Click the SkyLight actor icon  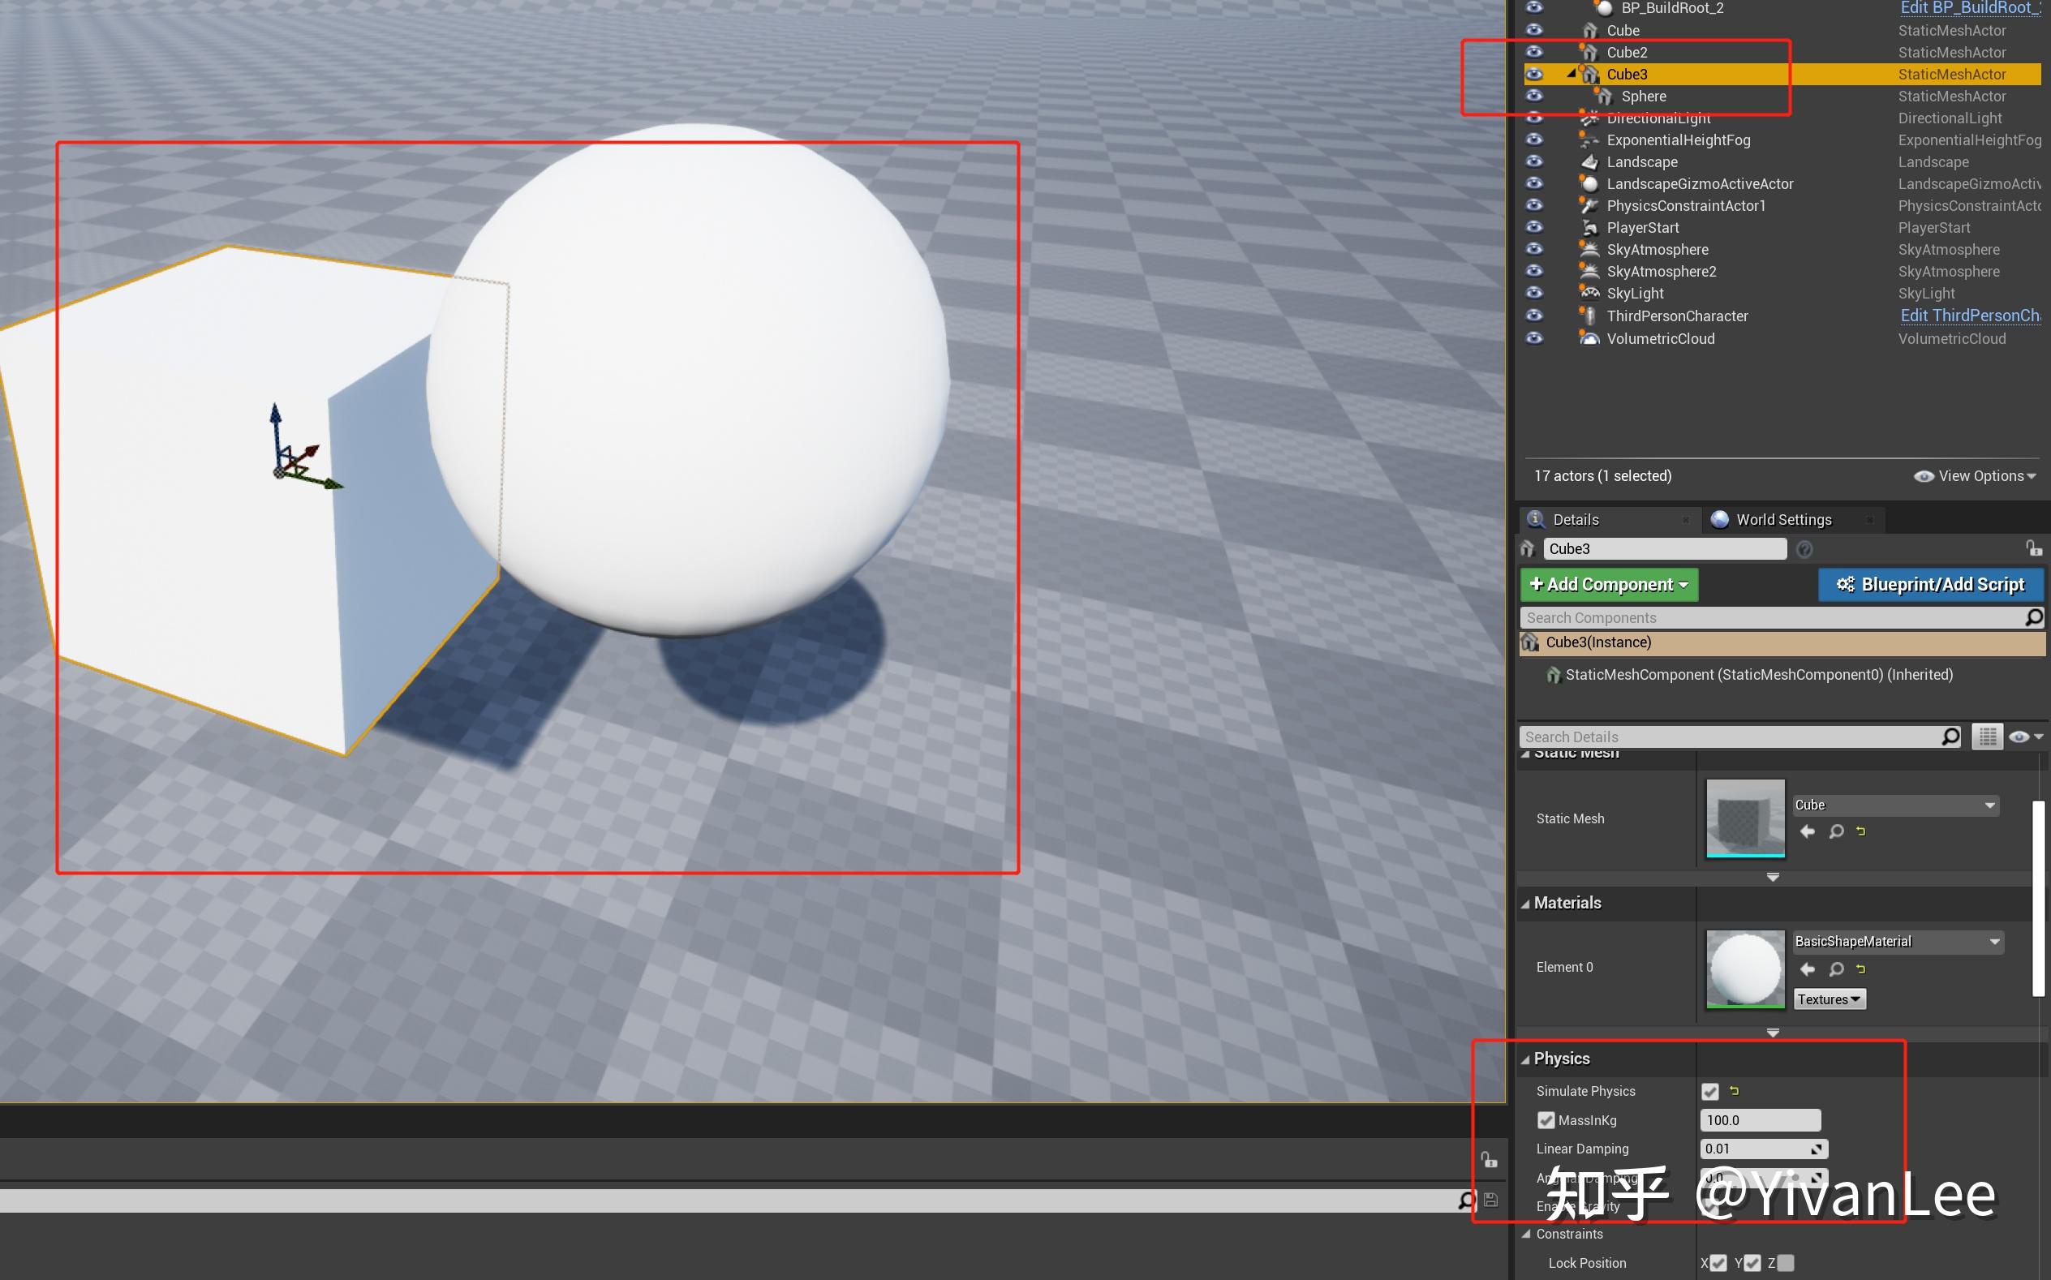point(1589,293)
